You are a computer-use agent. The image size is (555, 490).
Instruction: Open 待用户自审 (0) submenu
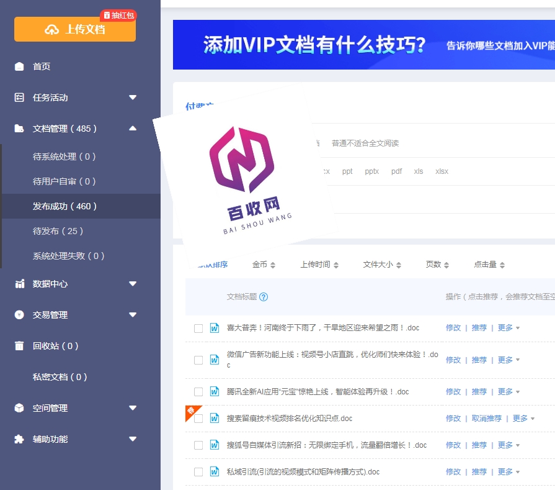[64, 181]
